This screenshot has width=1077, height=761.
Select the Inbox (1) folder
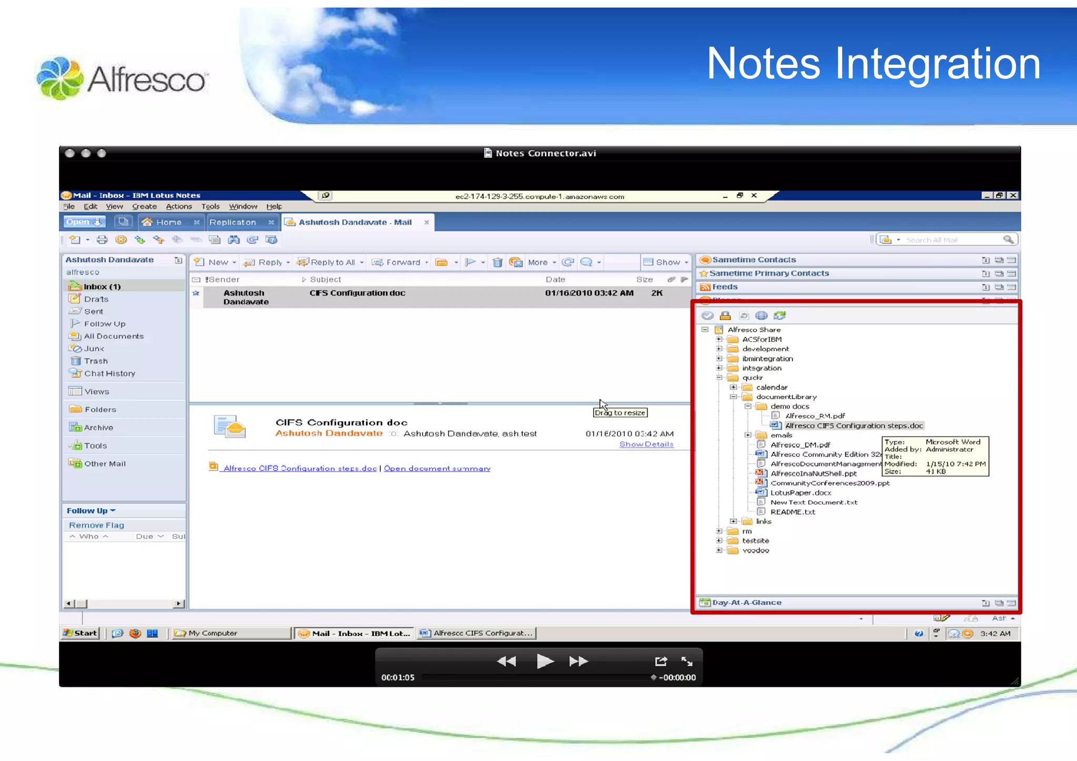[102, 287]
